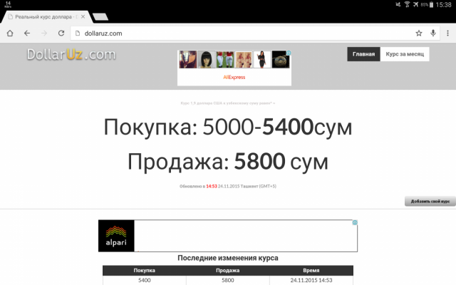Viewport: 456px width, 285px height.
Task: Click the black bob wig ad thumbnail
Action: click(207, 59)
